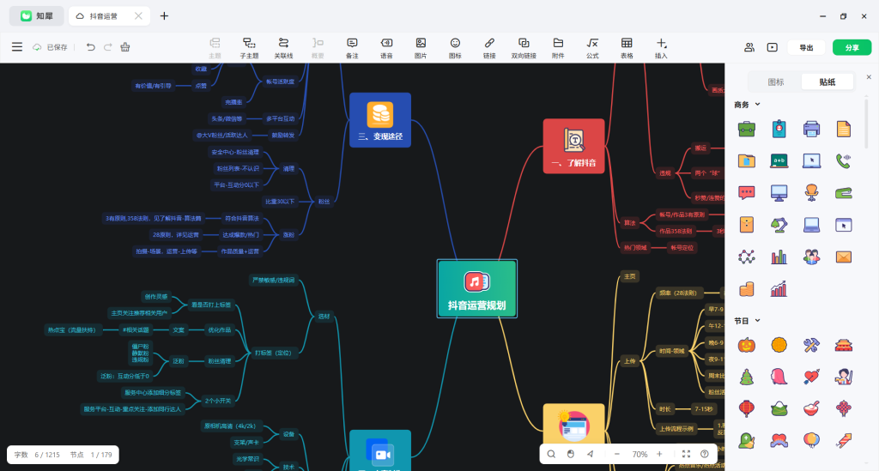Image resolution: width=879 pixels, height=471 pixels.
Task: Close the sticker side panel
Action: pyautogui.click(x=869, y=76)
